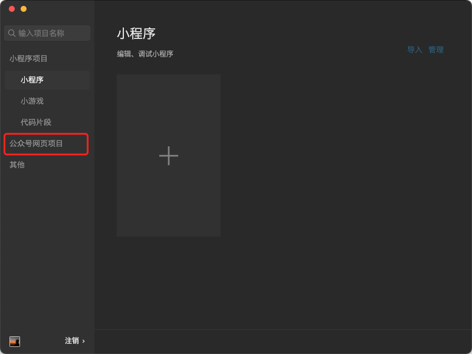Screen dimensions: 472x354
Task: Close the window with the red button
Action: coord(12,9)
